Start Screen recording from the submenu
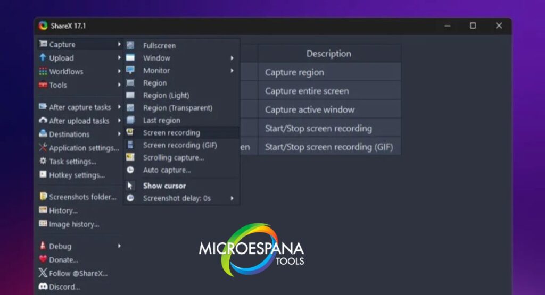This screenshot has width=545, height=295. point(182,132)
